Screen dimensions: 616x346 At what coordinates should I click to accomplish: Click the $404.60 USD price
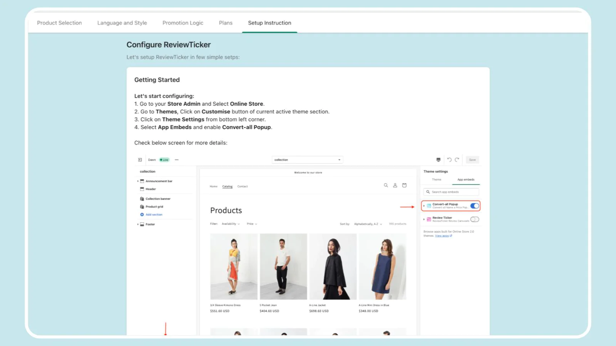[269, 311]
